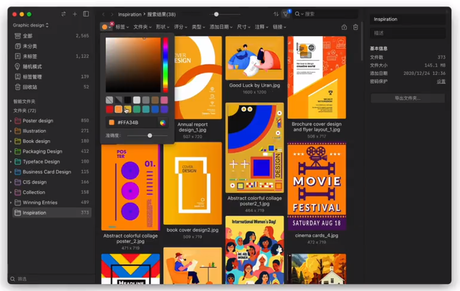Screen dimensions: 460x291
Task: Toggle the filter funnel icon
Action: point(286,14)
